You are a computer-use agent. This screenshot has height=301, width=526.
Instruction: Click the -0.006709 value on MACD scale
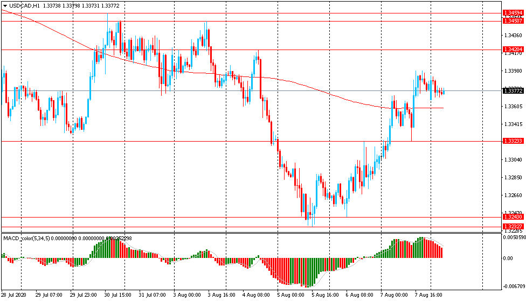[x=513, y=286]
